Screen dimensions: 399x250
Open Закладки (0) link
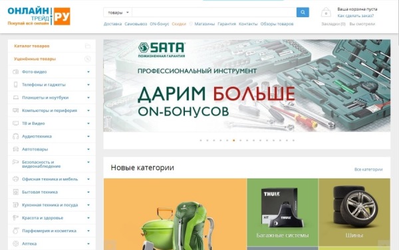coord(333,24)
